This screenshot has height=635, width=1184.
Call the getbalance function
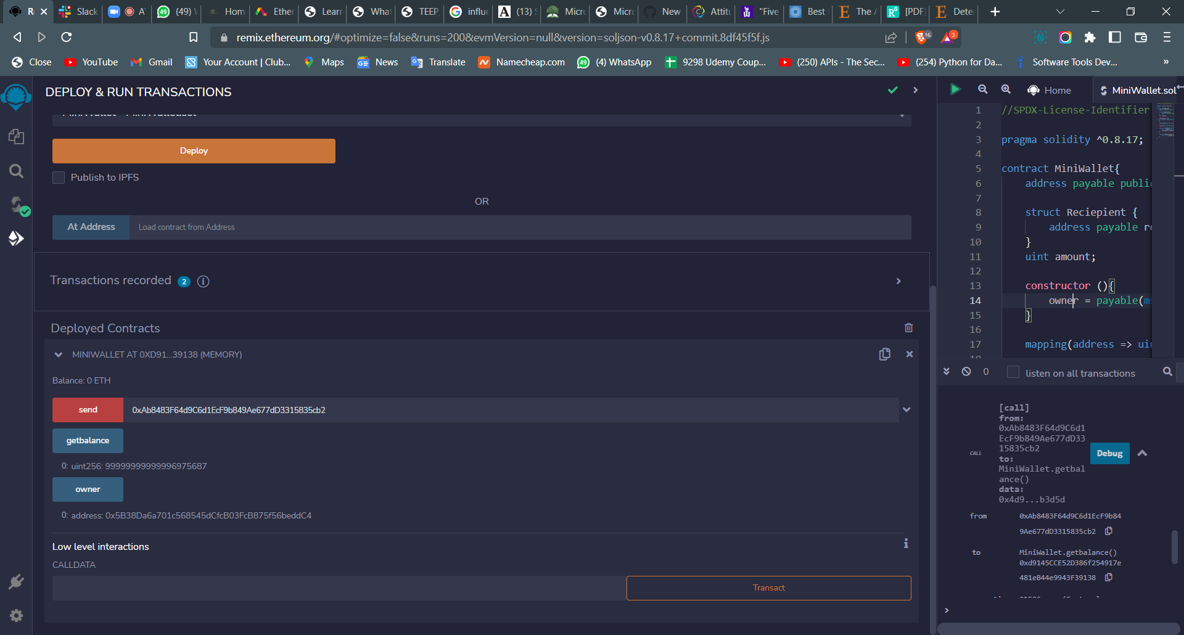[x=88, y=440]
